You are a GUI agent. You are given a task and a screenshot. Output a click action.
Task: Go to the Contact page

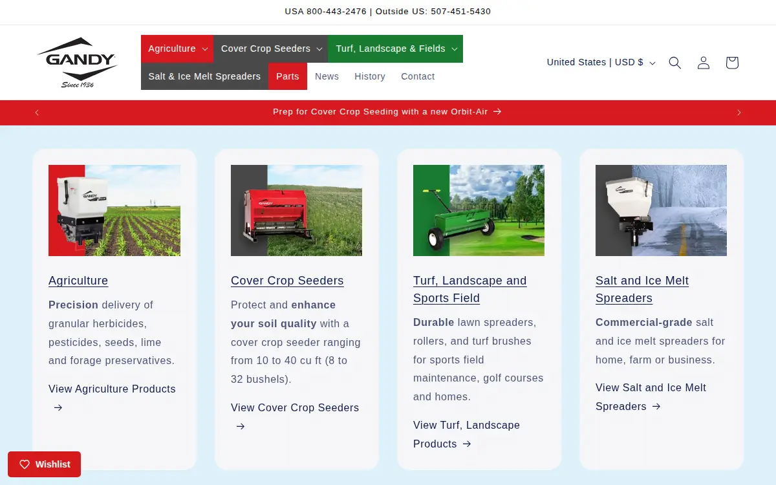(418, 76)
